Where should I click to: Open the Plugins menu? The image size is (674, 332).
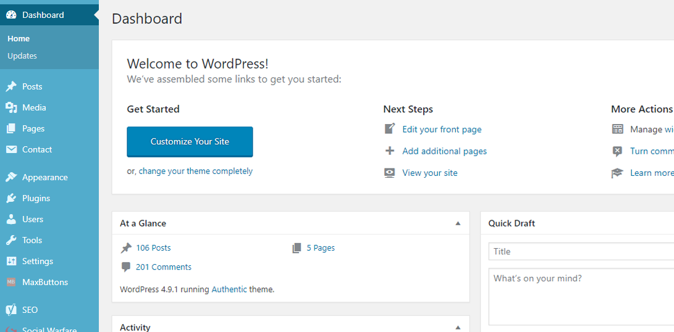49,199
